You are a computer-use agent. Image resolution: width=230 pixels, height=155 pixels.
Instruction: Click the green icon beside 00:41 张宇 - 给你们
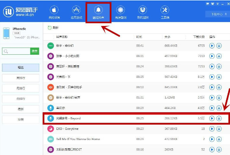point(51,46)
